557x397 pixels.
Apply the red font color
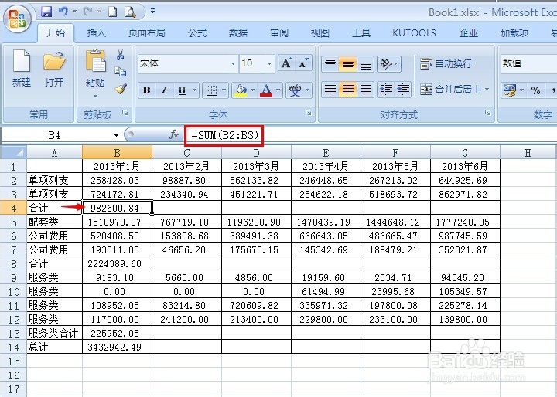point(266,90)
